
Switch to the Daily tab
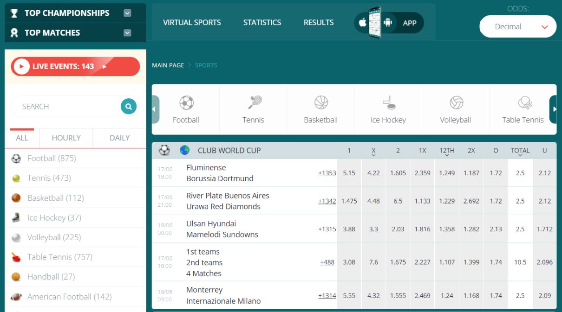pos(119,138)
